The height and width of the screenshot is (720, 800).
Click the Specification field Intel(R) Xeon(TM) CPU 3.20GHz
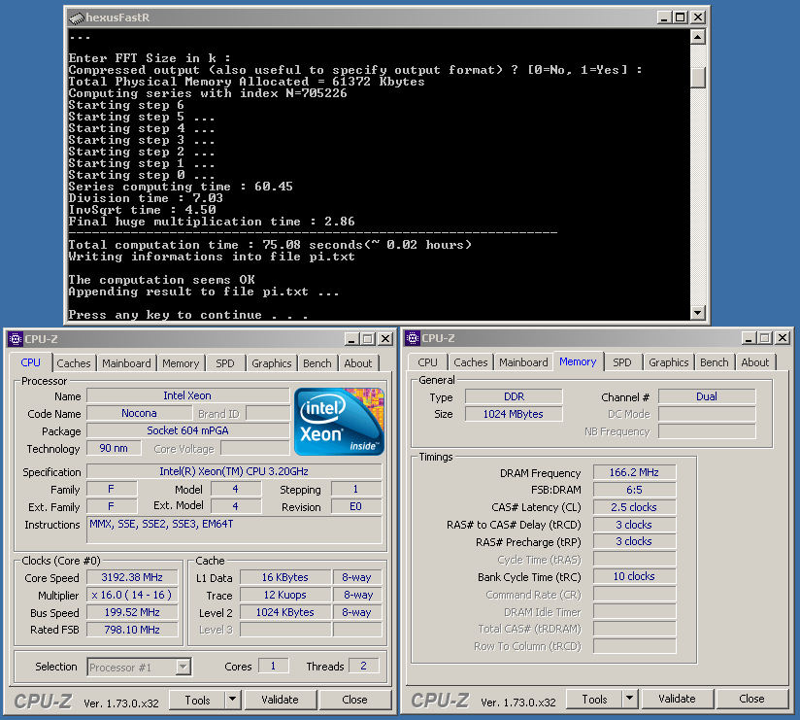click(234, 471)
